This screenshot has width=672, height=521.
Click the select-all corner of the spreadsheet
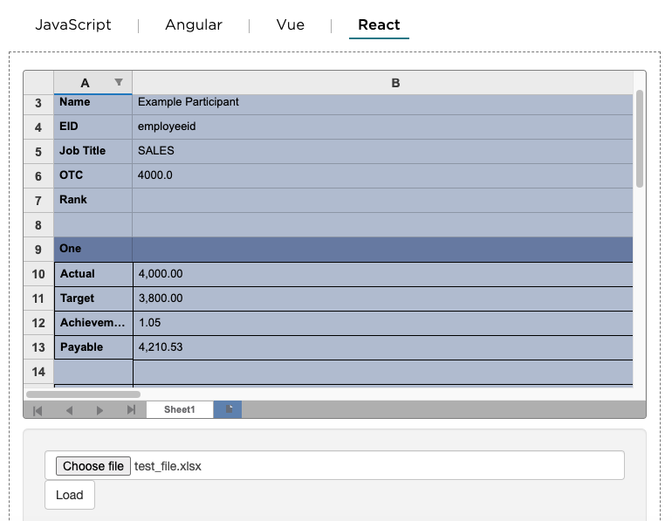pos(38,83)
